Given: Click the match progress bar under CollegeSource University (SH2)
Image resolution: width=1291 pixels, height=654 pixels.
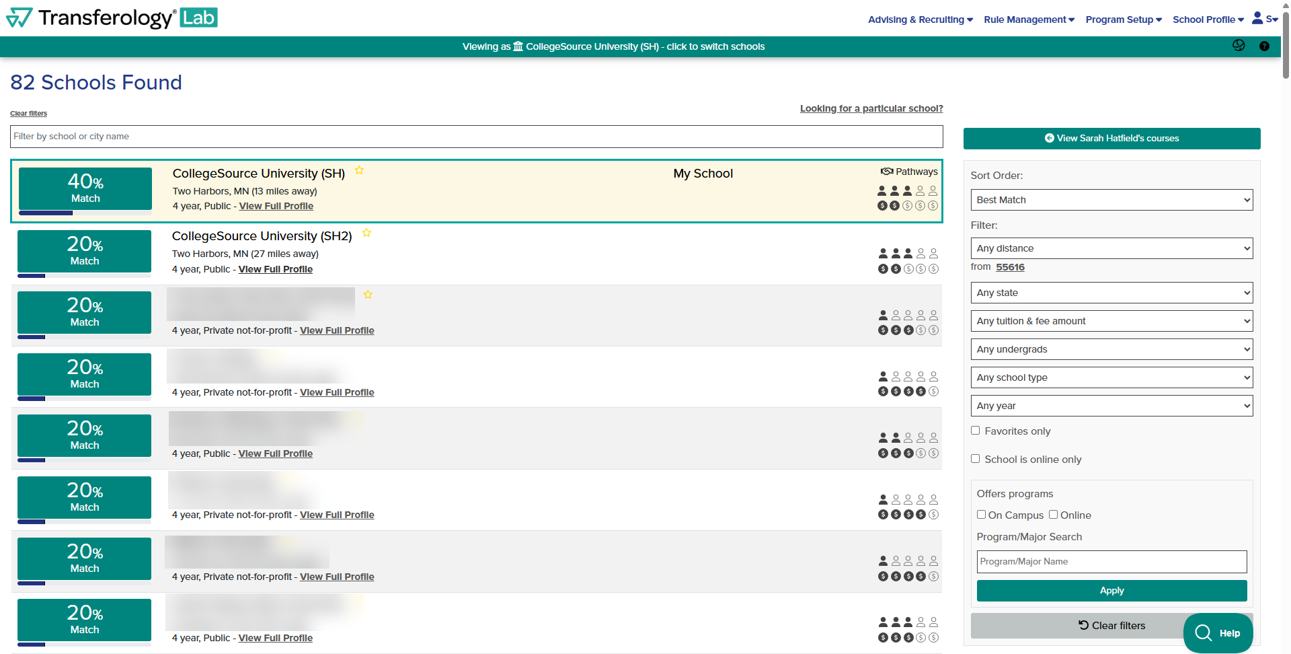Looking at the screenshot, I should point(85,276).
